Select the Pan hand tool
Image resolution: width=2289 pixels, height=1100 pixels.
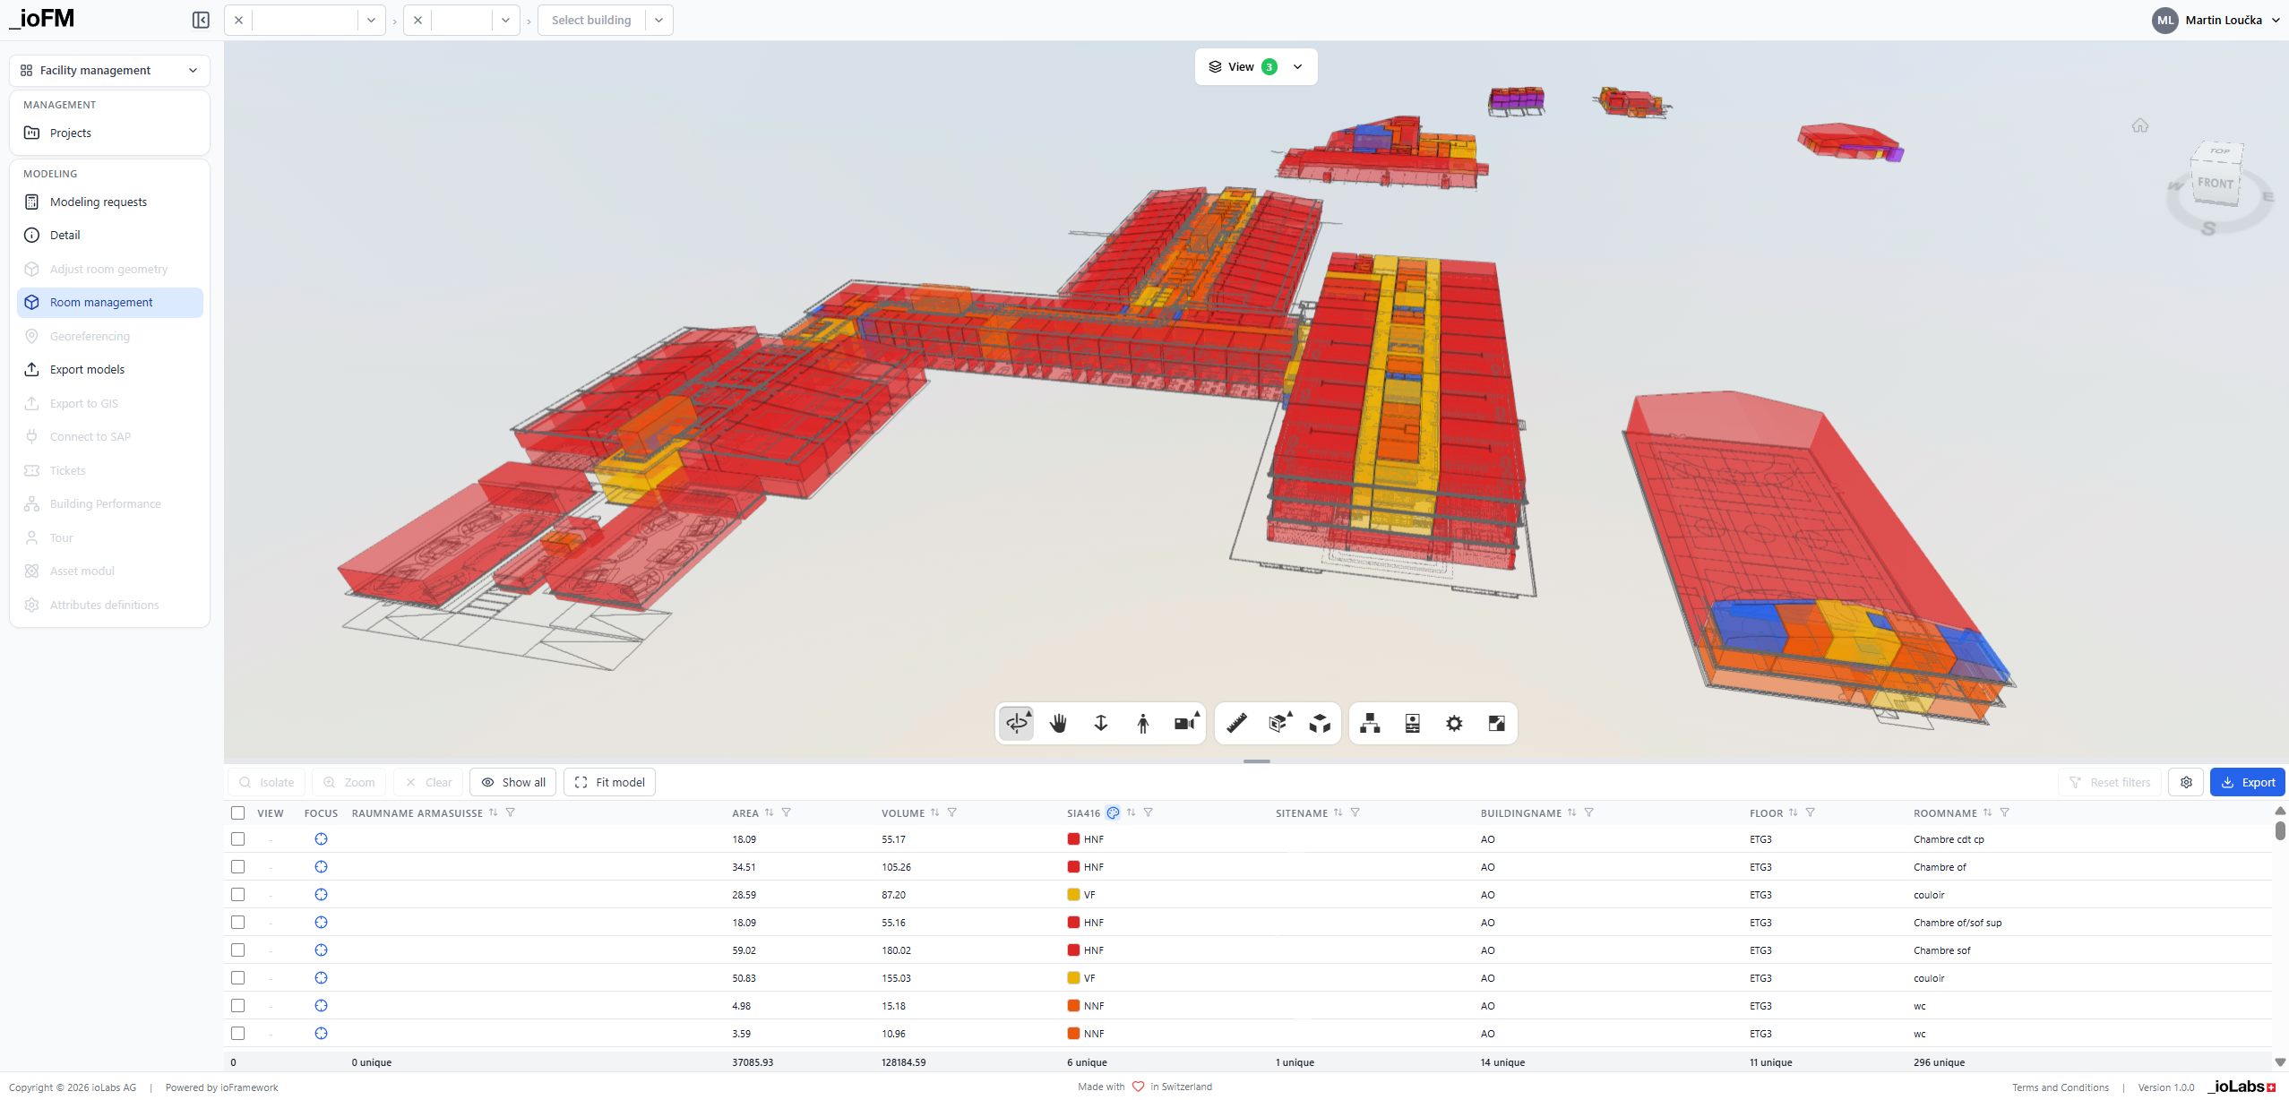pos(1058,723)
